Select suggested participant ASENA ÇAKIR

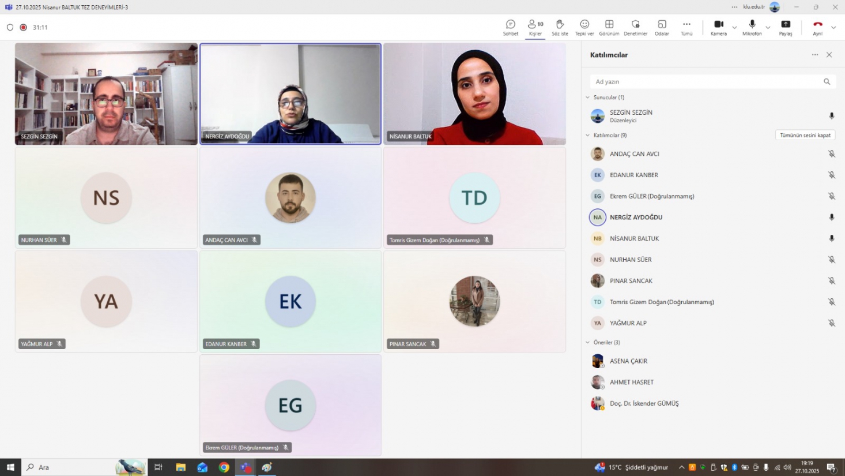point(628,361)
